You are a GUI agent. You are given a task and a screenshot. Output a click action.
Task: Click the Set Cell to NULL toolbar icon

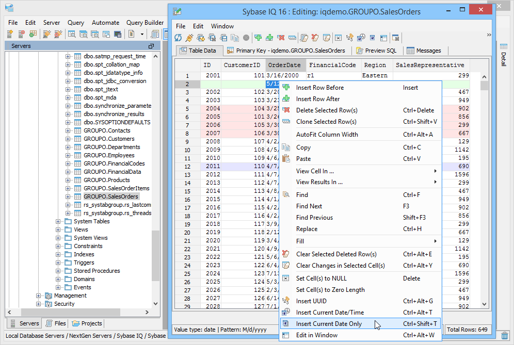339,38
